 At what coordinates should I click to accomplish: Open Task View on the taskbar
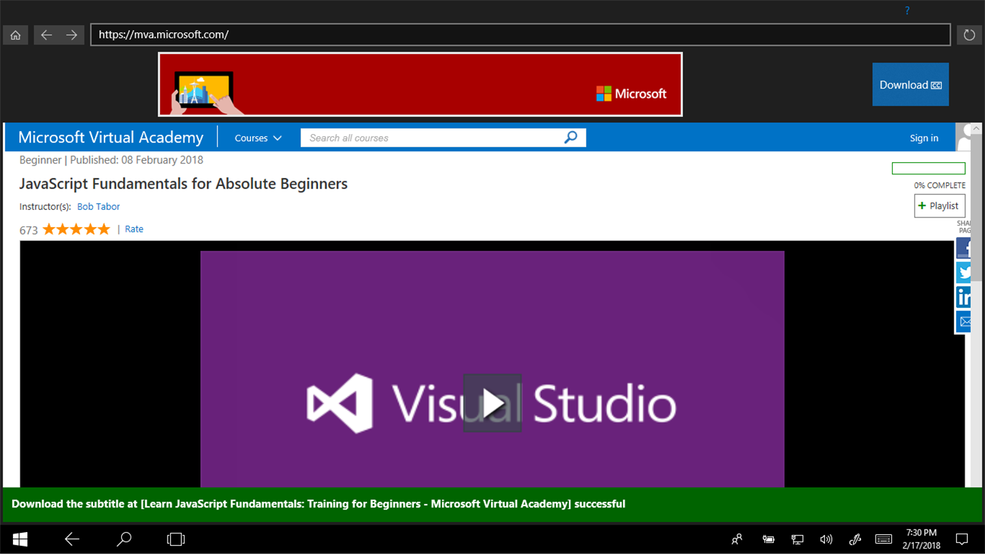176,539
